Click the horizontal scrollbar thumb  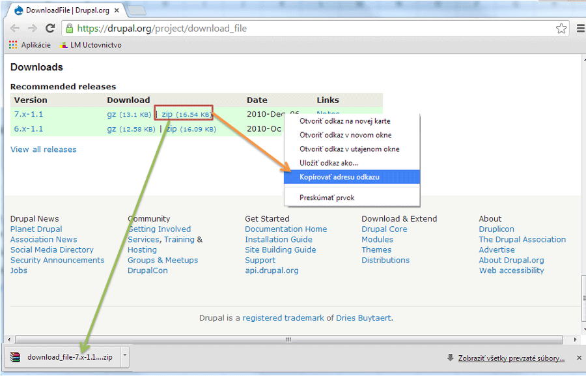tap(288, 340)
